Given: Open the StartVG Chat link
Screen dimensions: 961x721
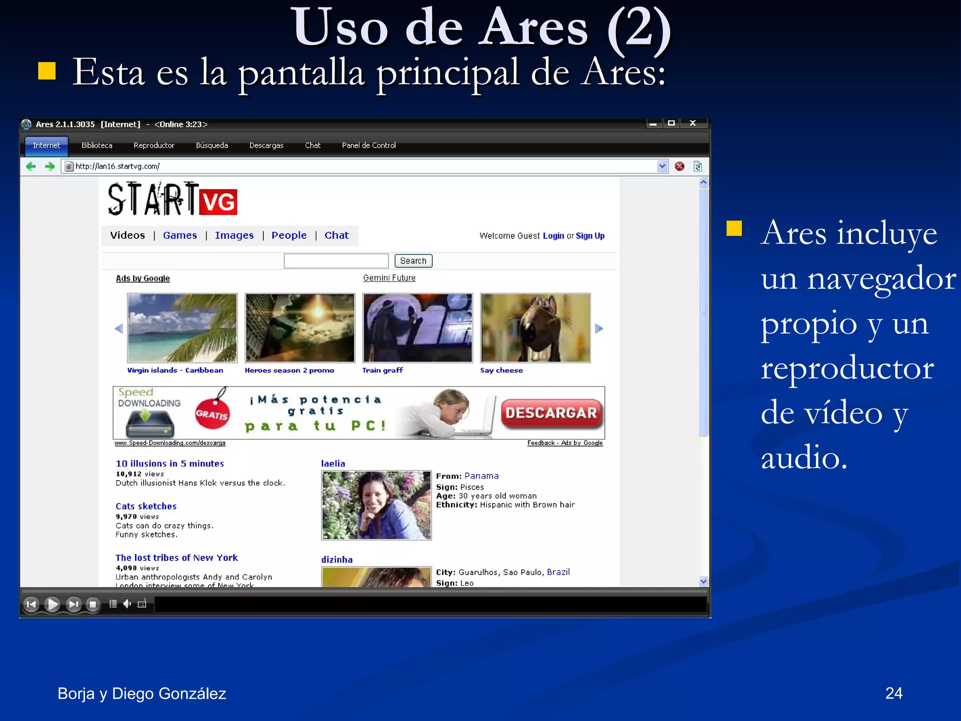Looking at the screenshot, I should (336, 235).
